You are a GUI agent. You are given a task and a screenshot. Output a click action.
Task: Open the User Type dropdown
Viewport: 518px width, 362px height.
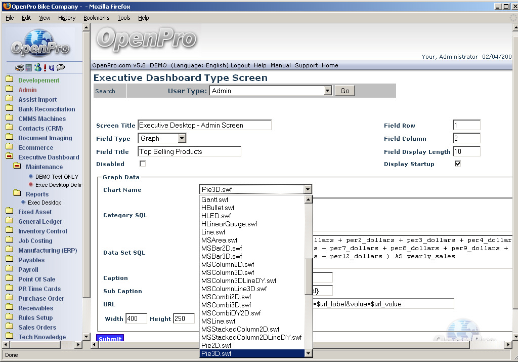pos(327,91)
